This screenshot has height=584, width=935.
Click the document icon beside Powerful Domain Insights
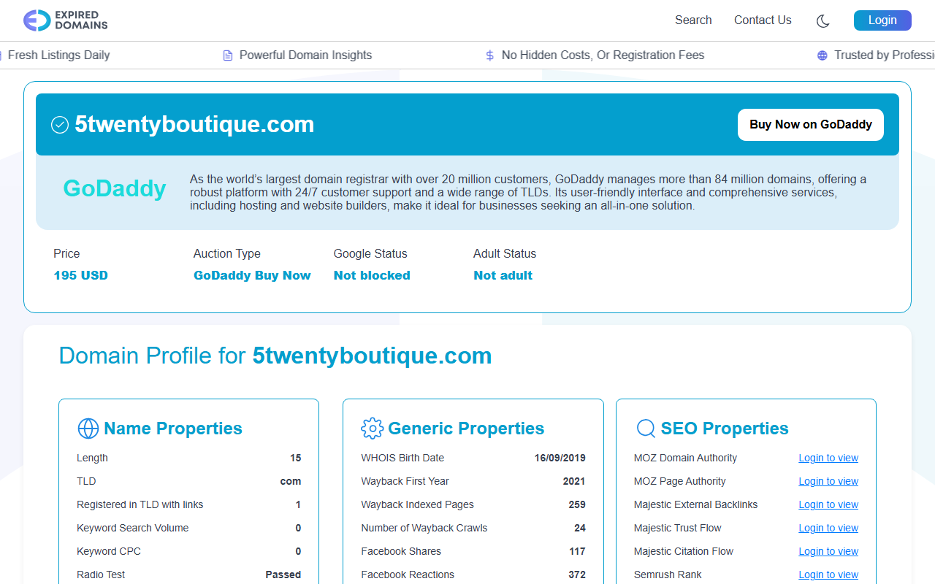pyautogui.click(x=228, y=55)
